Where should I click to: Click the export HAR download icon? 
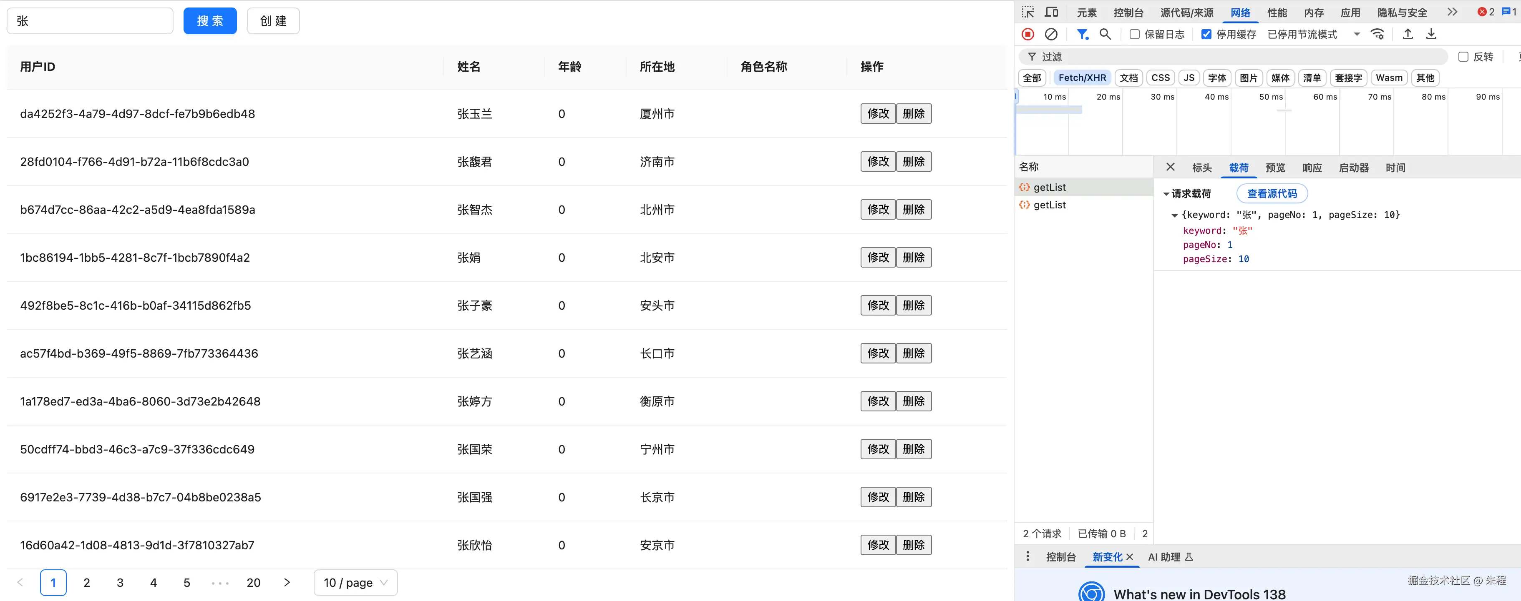(1431, 34)
